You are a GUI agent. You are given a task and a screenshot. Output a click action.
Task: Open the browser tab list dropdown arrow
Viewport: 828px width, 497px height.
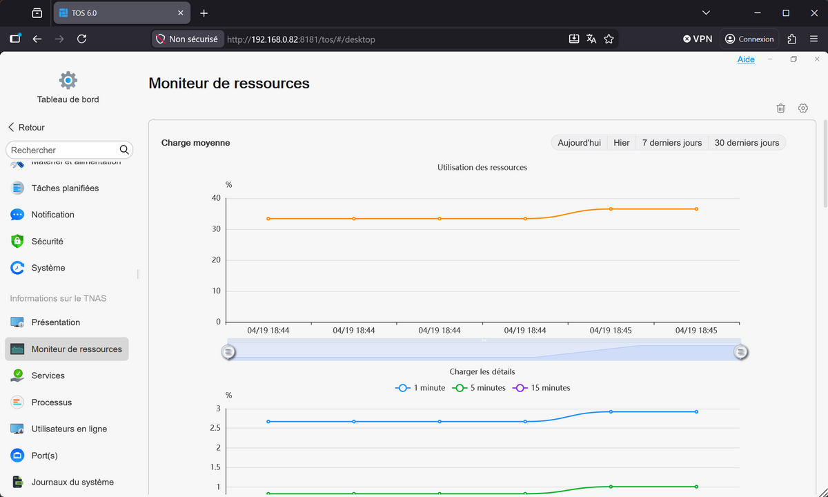pyautogui.click(x=706, y=13)
